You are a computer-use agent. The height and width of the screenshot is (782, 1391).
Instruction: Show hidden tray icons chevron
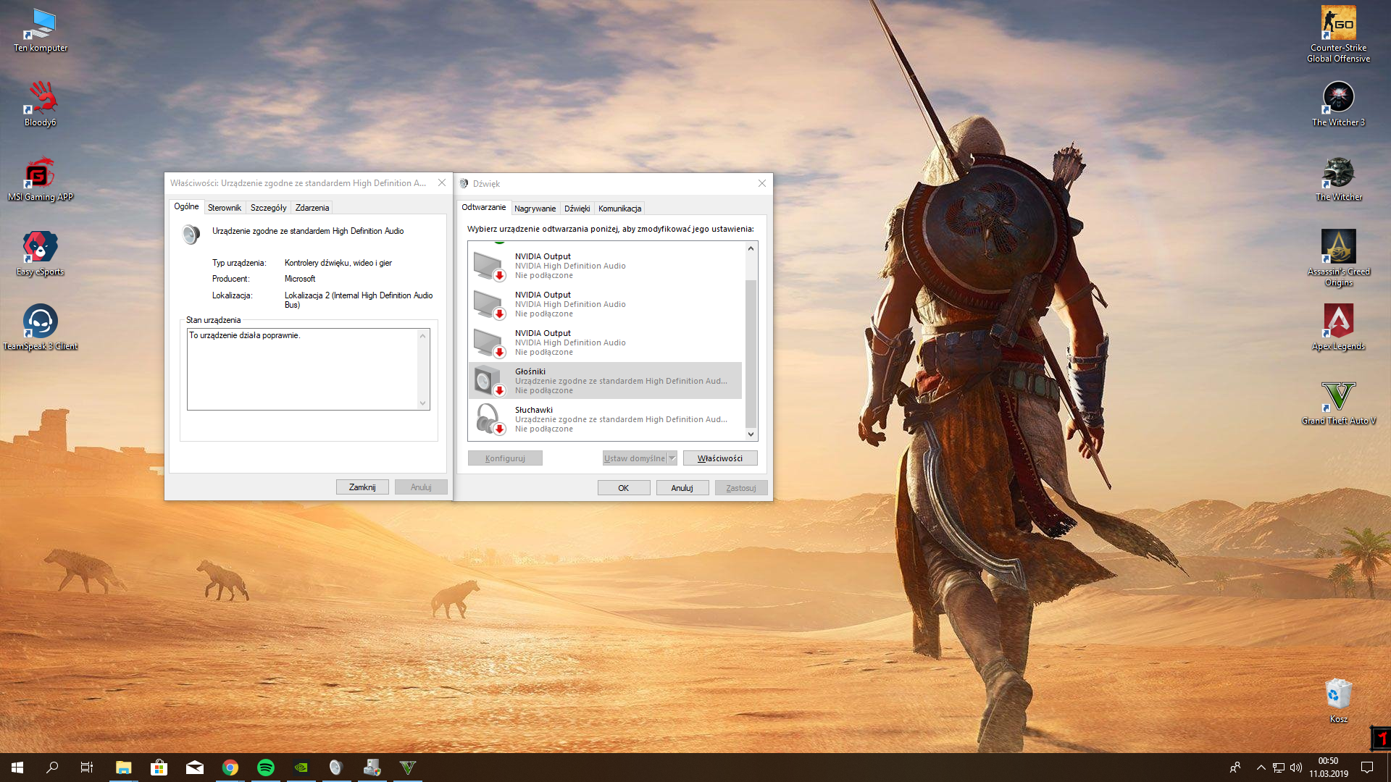[x=1261, y=768]
